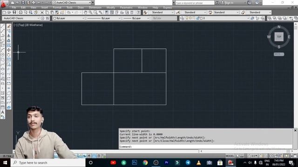Image resolution: width=298 pixels, height=167 pixels.
Task: Pick the Arc draw tool
Action: pos(3,50)
